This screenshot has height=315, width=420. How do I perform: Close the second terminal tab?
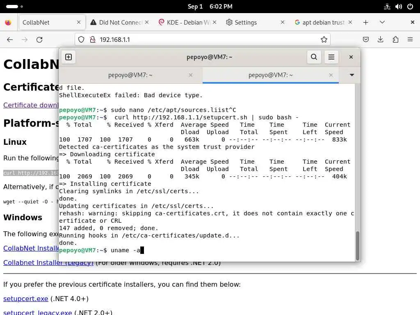pyautogui.click(x=331, y=75)
